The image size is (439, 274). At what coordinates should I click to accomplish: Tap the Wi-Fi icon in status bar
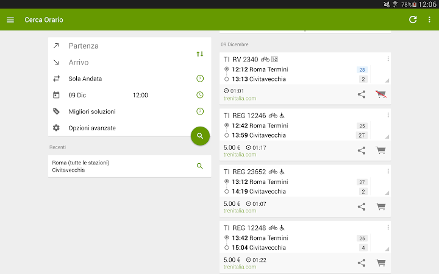(x=395, y=4)
